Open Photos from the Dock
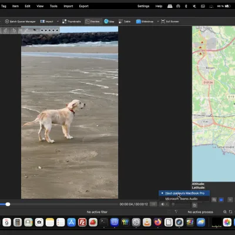 click(227, 222)
